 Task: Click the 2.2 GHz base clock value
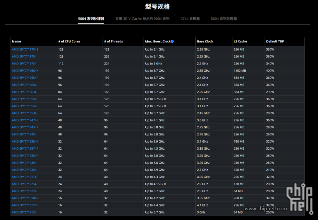[202, 64]
